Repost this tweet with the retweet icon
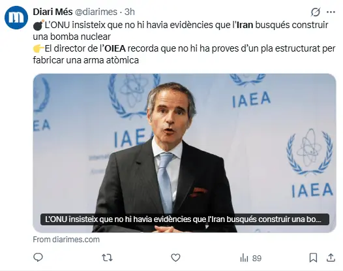The width and height of the screenshot is (343, 271). click(x=107, y=258)
